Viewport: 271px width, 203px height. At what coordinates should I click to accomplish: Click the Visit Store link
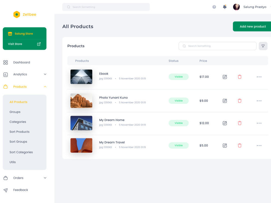pyautogui.click(x=15, y=44)
